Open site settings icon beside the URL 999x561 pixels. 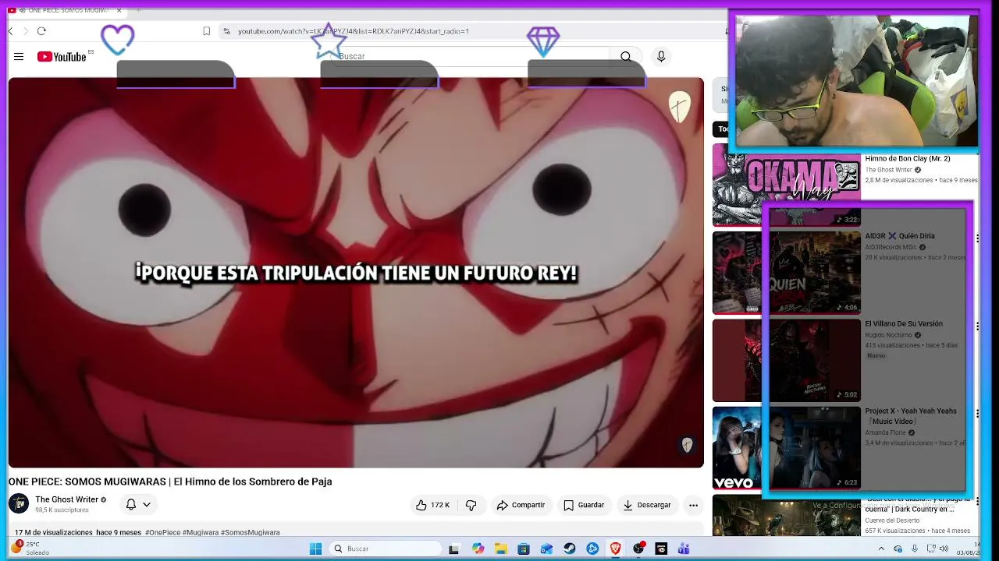(226, 31)
